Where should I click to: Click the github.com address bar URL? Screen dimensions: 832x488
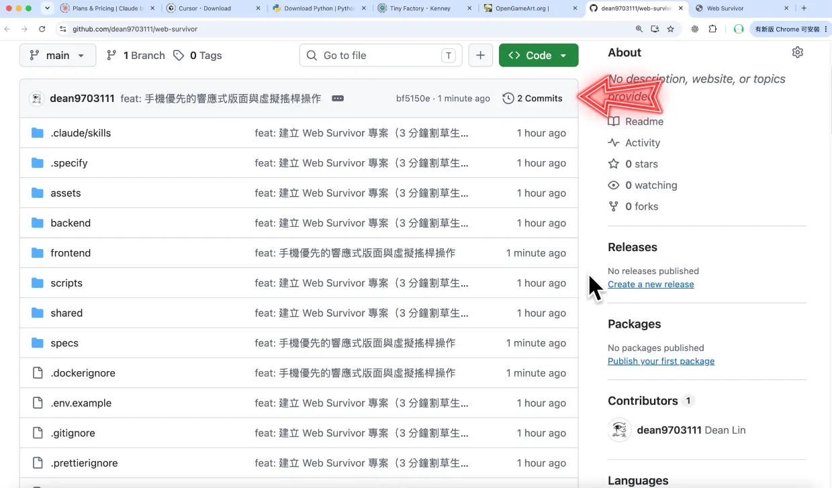[x=135, y=30]
